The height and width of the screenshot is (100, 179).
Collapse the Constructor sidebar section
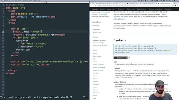96,29
